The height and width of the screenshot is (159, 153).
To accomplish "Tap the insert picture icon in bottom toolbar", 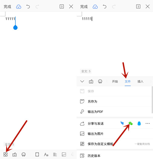I will 64,154.
